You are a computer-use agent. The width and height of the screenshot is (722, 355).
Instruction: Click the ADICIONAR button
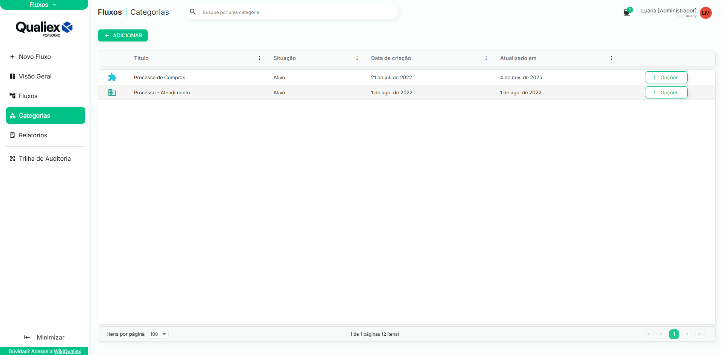123,35
